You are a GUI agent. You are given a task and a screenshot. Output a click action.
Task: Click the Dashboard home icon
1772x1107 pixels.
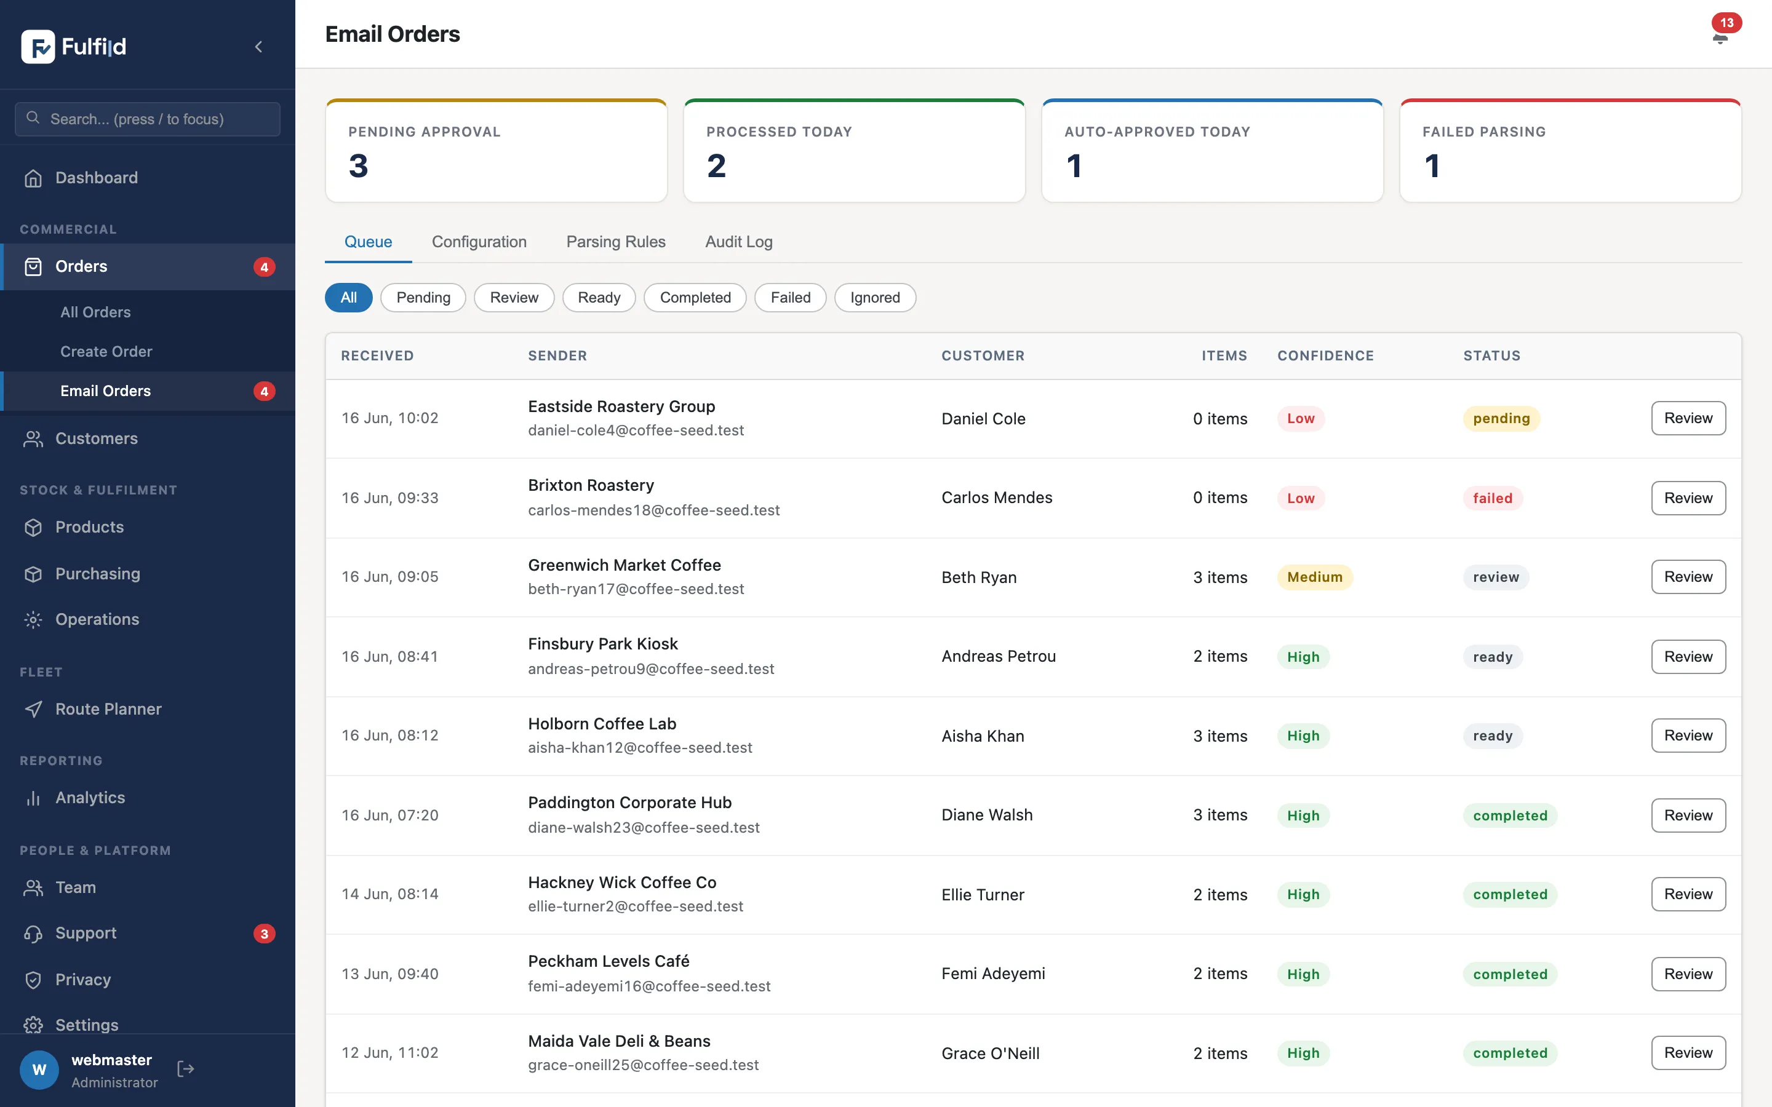click(x=33, y=178)
